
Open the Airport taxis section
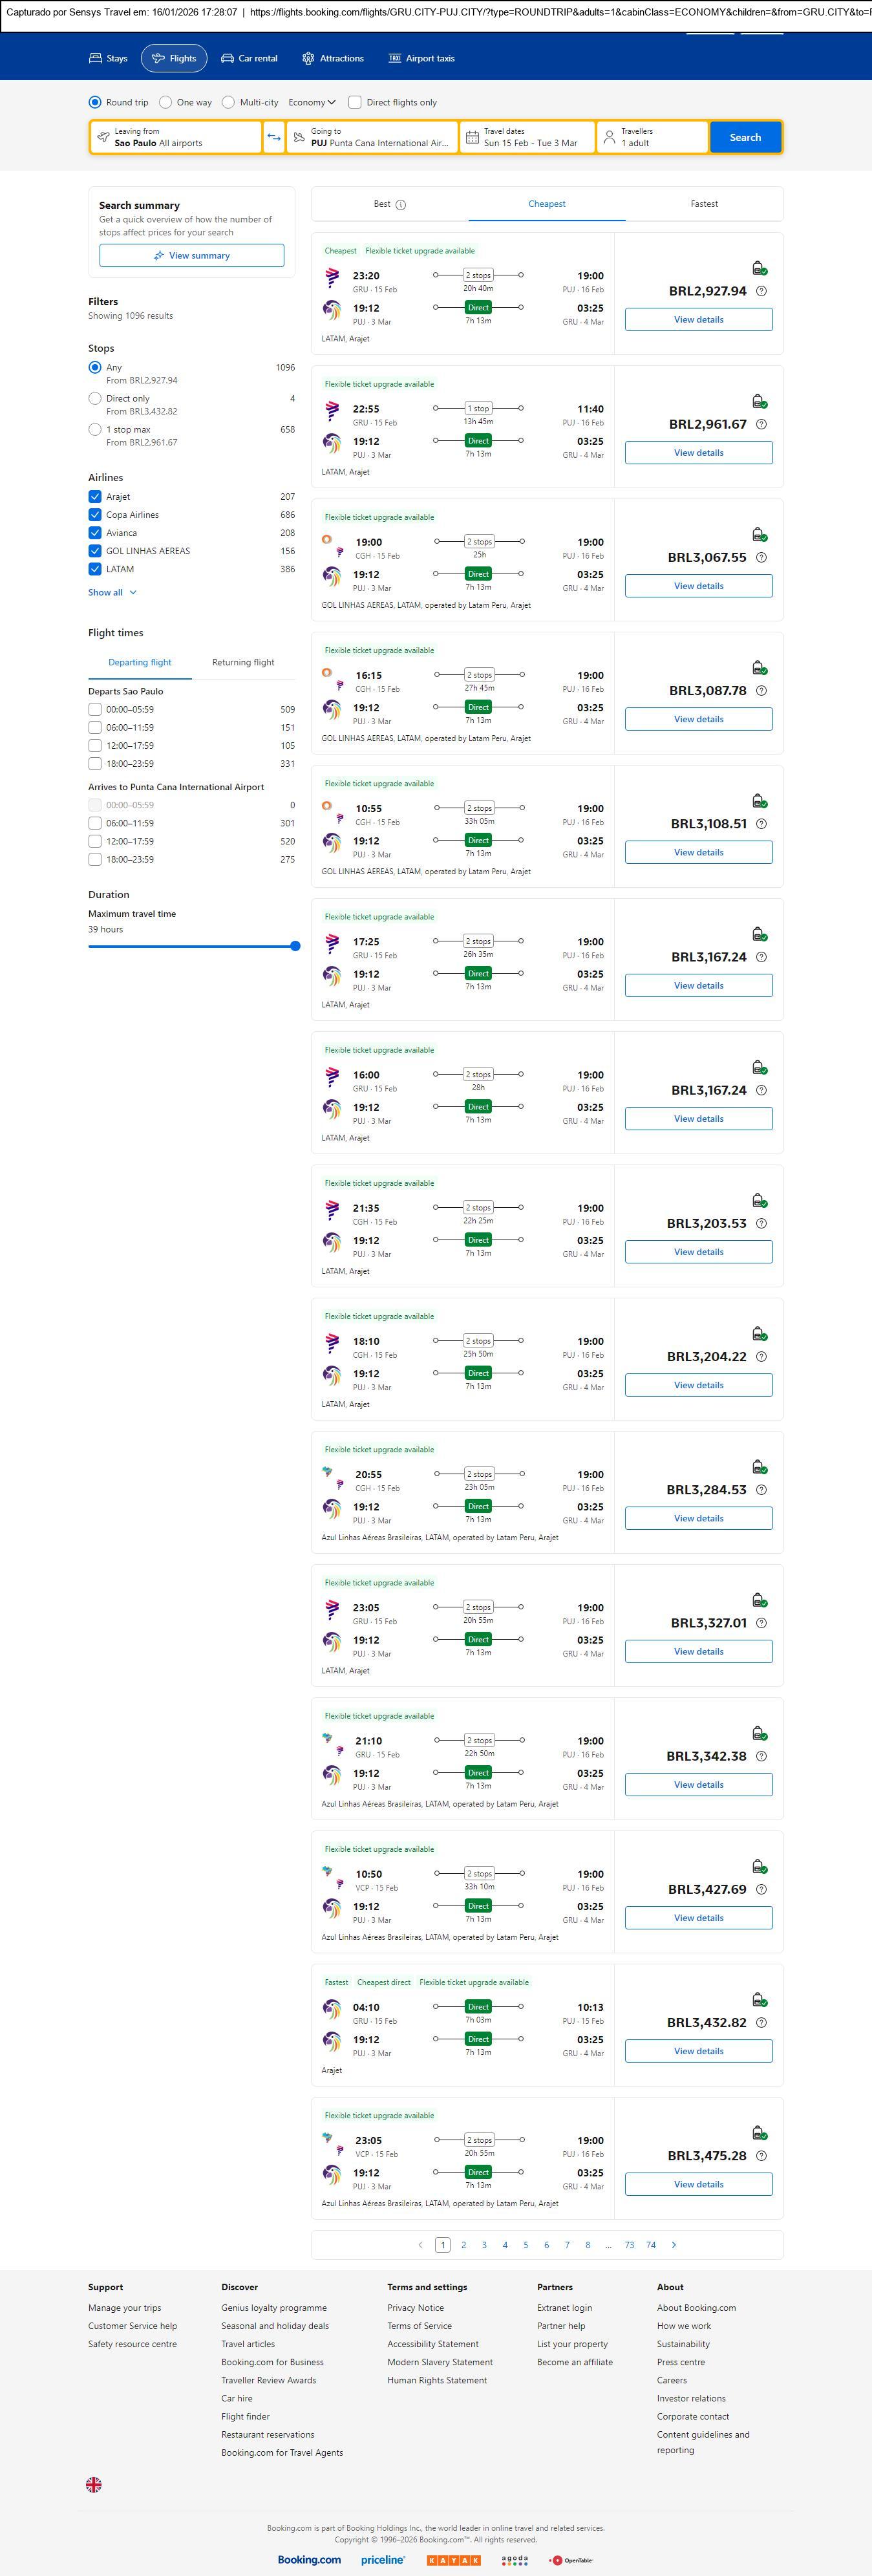click(x=421, y=59)
